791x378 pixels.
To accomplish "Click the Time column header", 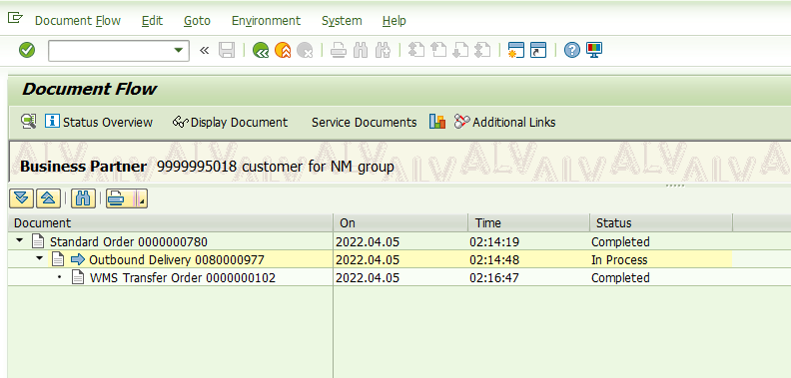I will pos(528,222).
